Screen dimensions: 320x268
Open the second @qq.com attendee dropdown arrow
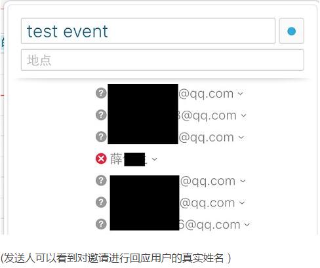pyautogui.click(x=243, y=115)
